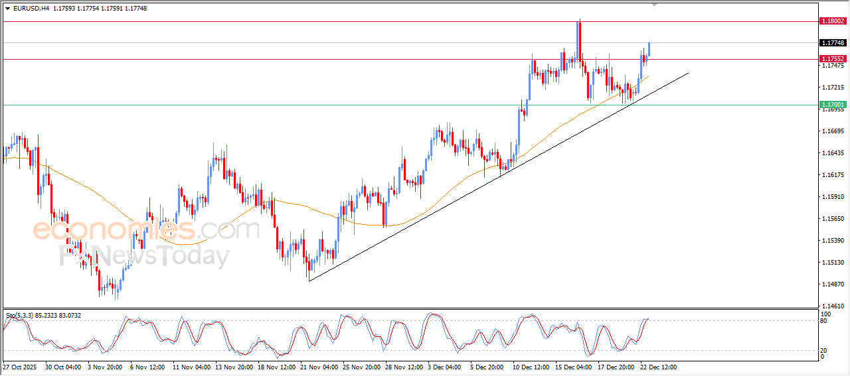Click the 25 Nov 20:00 time label
850x376 pixels.
pyautogui.click(x=361, y=366)
